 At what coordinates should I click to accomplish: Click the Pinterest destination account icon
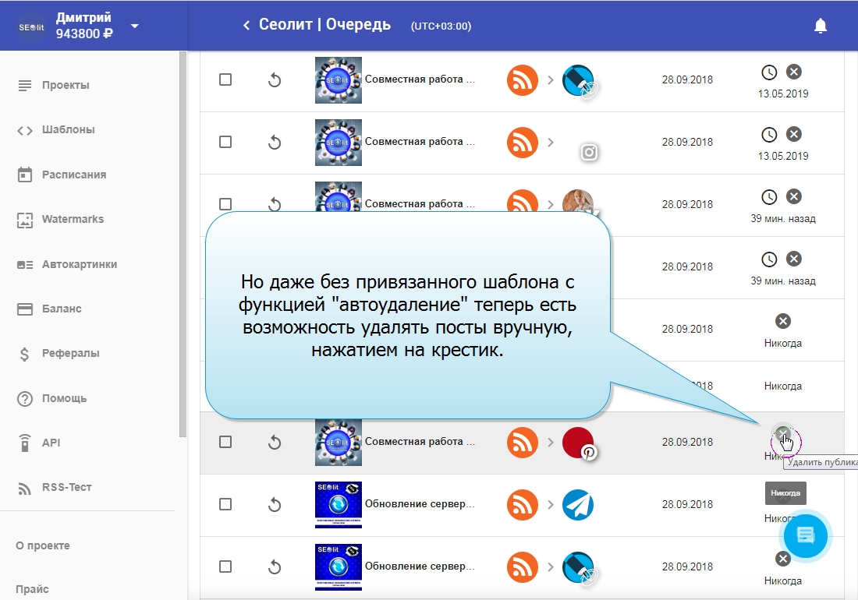(579, 443)
